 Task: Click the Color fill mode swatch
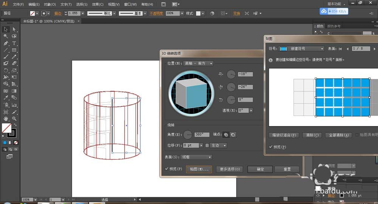click(5, 143)
